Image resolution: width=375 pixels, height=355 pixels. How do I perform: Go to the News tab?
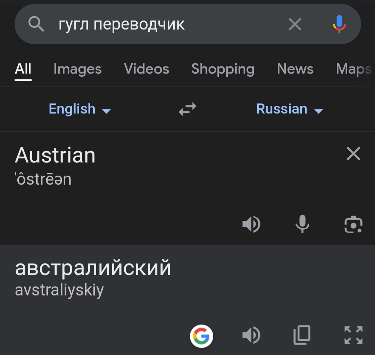295,69
